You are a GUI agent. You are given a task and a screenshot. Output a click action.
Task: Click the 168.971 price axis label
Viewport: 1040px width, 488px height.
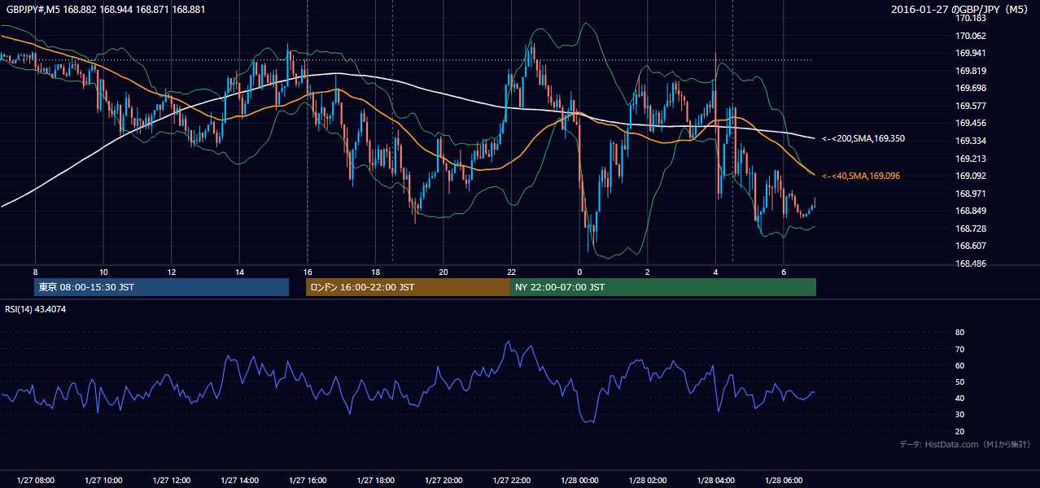[x=971, y=194]
